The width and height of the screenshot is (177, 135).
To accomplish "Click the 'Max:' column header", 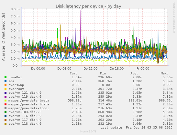I will pos(165,73).
